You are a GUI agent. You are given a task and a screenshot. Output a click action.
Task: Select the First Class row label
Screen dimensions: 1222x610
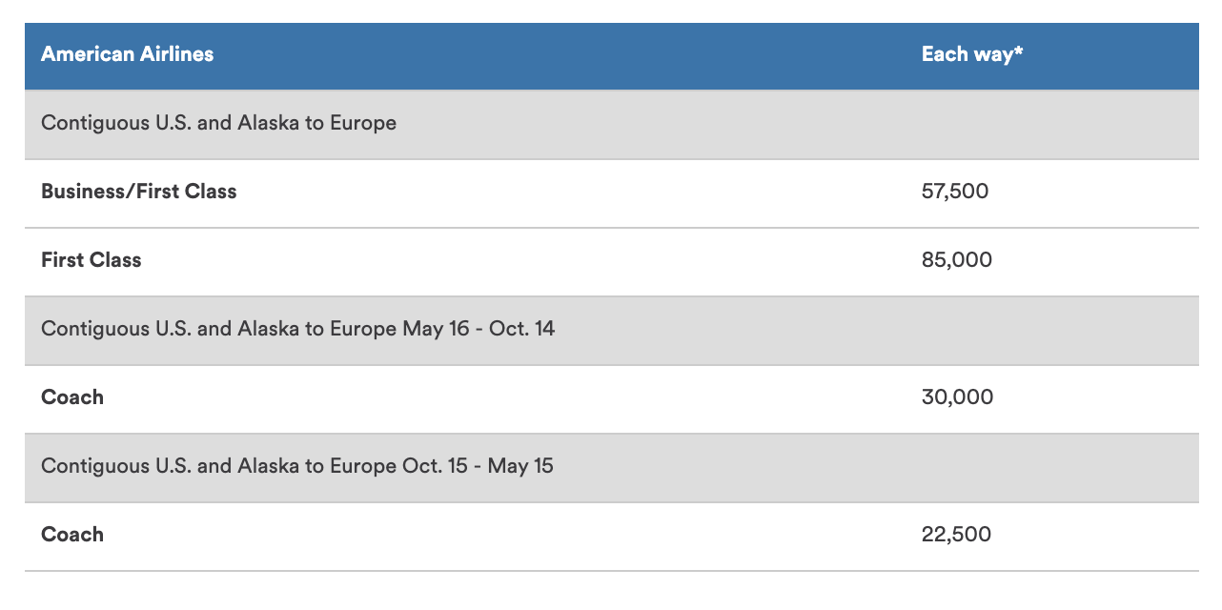(x=92, y=260)
